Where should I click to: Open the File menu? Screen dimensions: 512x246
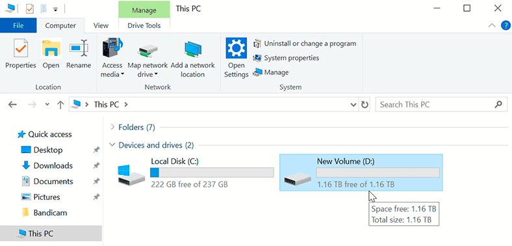18,25
